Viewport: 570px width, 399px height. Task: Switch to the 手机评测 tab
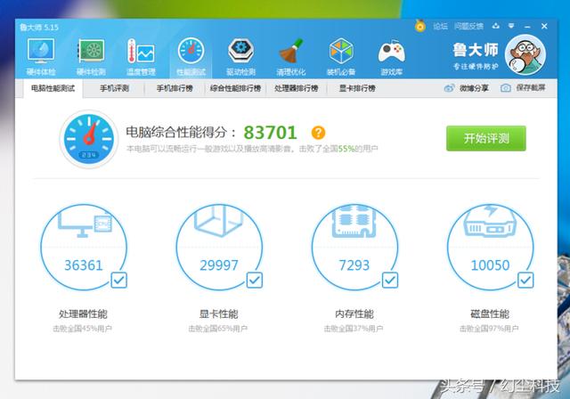click(114, 88)
